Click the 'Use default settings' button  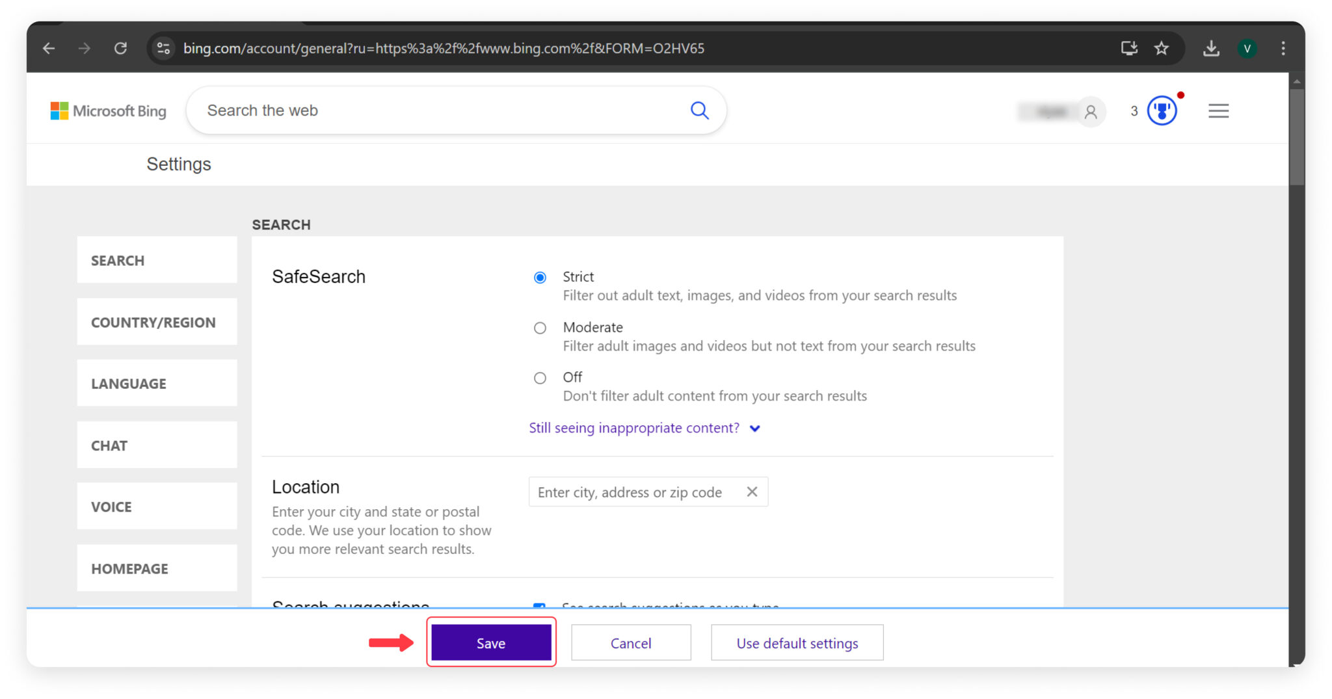click(x=797, y=642)
